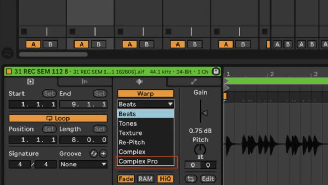Image resolution: width=328 pixels, height=185 pixels.
Task: Click the session view horizontal scrollbar thumb
Action: point(53,54)
